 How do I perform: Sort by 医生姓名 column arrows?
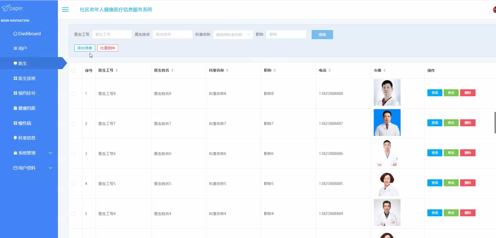click(172, 70)
